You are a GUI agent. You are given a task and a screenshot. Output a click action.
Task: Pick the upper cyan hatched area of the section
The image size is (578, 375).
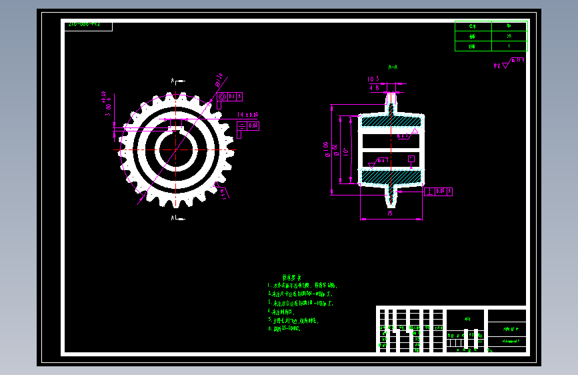coord(391,121)
